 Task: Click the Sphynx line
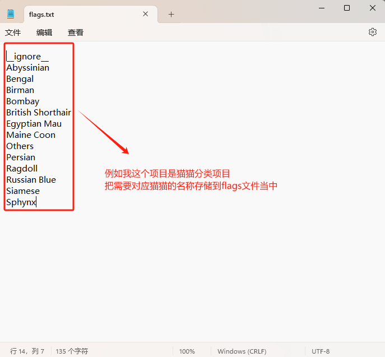click(x=21, y=202)
